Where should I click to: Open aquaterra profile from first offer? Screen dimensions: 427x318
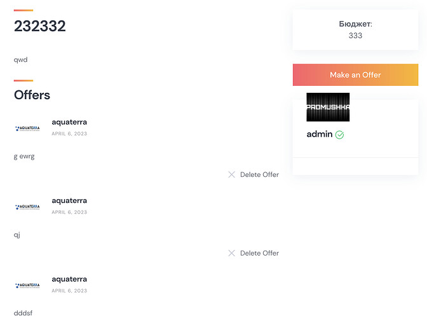click(x=69, y=122)
